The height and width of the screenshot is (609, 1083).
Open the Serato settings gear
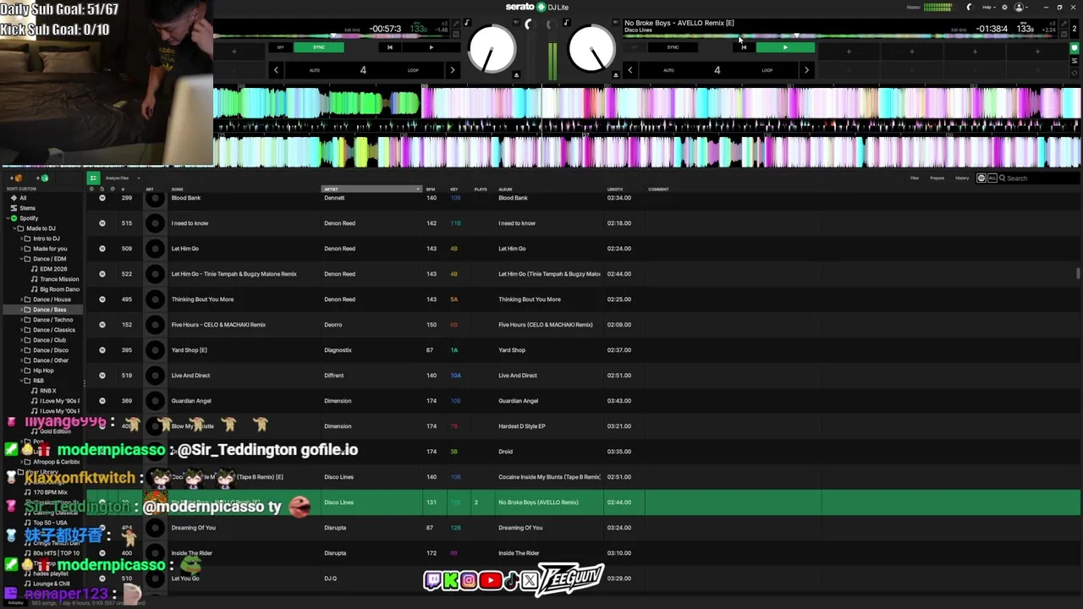(1004, 7)
